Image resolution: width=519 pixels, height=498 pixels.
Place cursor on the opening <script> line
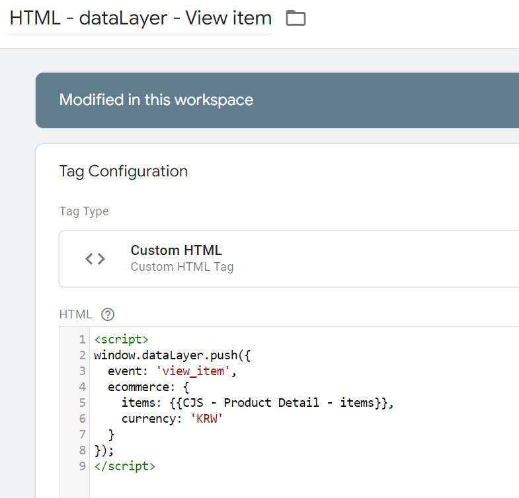click(x=121, y=339)
